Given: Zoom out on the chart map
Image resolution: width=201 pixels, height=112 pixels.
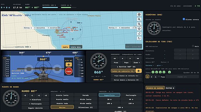Looking at the screenshot, I should click(139, 24).
